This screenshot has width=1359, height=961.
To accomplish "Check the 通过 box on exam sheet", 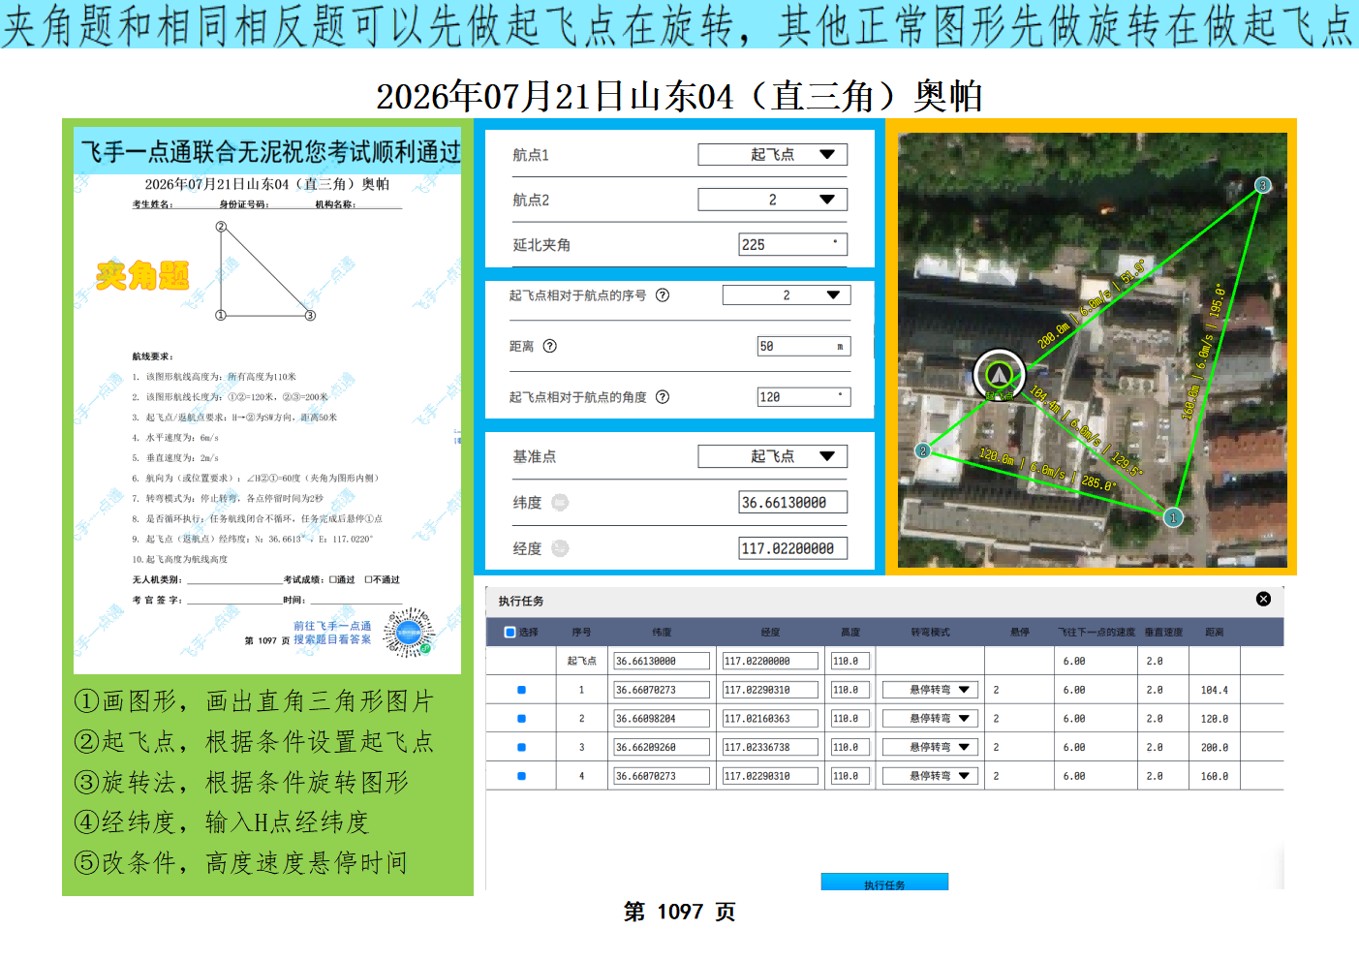I will coord(332,579).
